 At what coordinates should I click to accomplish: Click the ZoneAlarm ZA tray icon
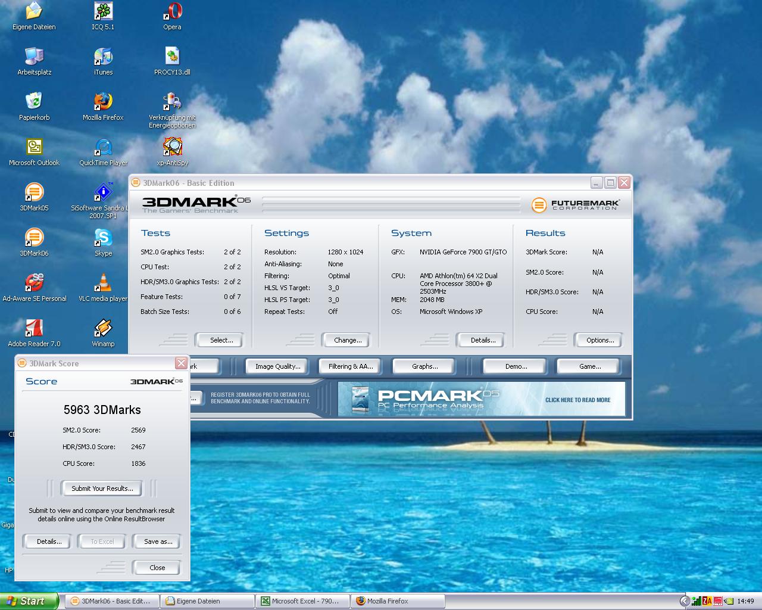[707, 601]
